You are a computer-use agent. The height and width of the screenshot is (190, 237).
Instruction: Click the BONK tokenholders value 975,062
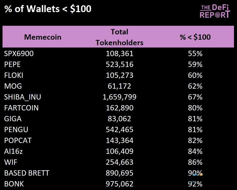tap(119, 184)
